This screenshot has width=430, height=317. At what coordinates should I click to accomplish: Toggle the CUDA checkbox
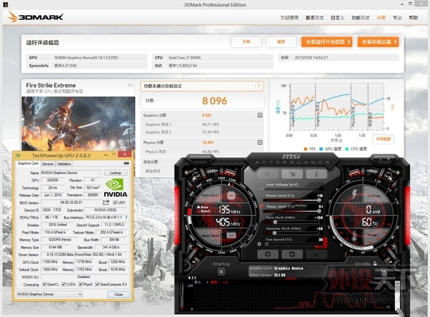point(63,284)
